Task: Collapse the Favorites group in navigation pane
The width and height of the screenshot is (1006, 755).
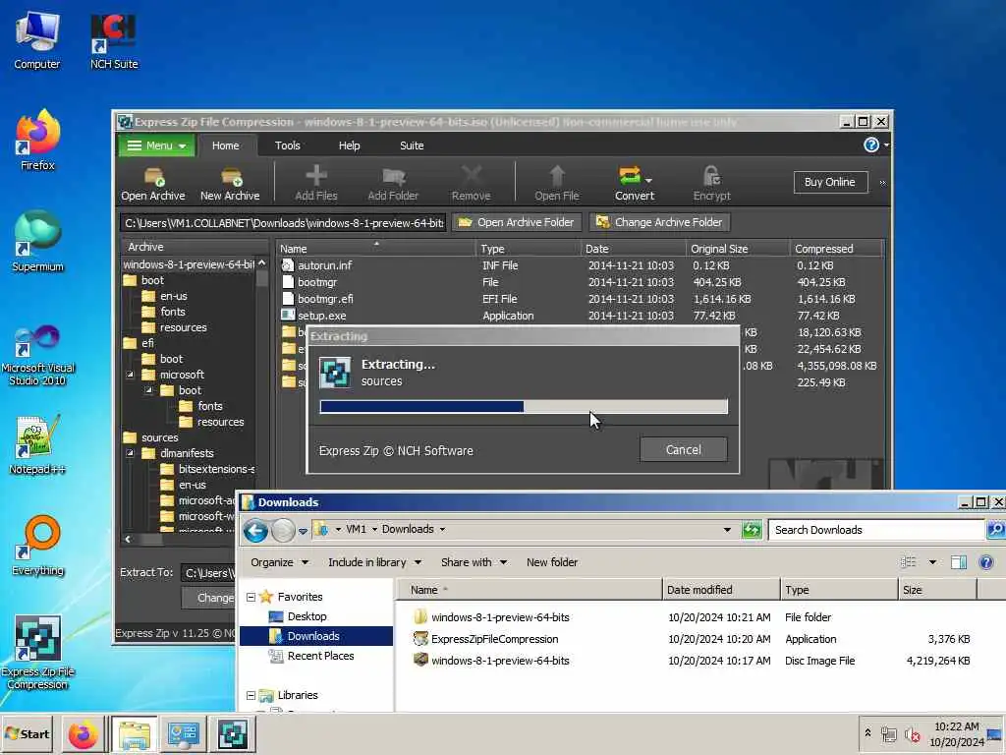Action: click(x=251, y=597)
